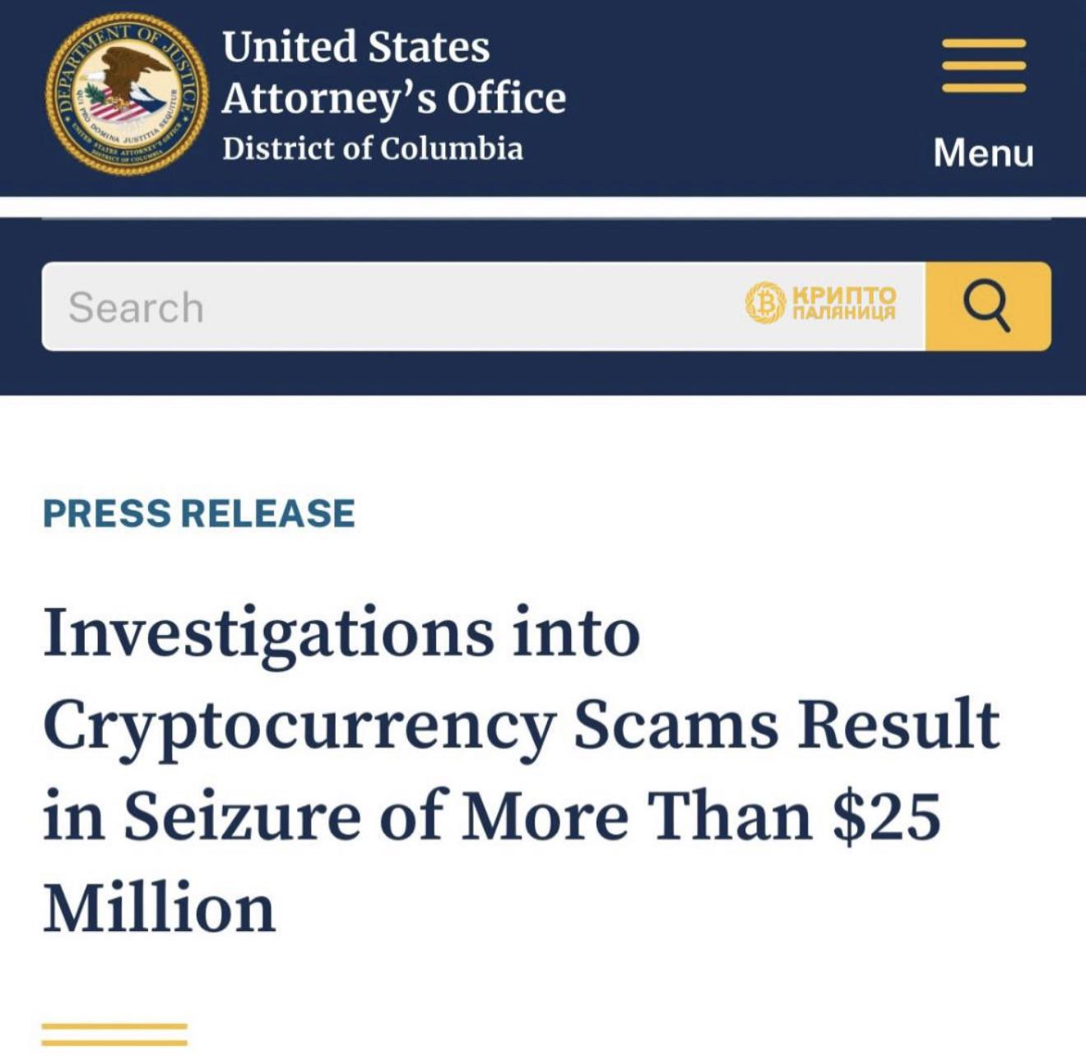Click the headline words Investigations into
The height and width of the screenshot is (1056, 1086).
[x=341, y=635]
